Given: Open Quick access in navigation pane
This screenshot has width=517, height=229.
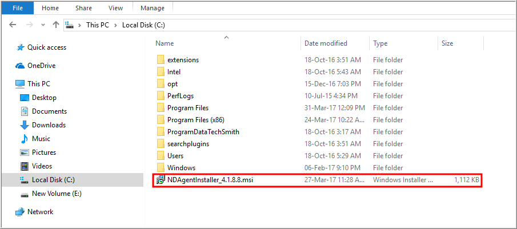Looking at the screenshot, I should (x=47, y=47).
